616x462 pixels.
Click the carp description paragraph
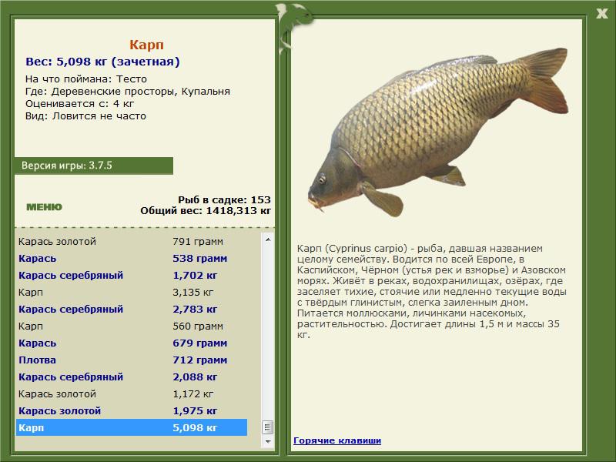pyautogui.click(x=431, y=292)
